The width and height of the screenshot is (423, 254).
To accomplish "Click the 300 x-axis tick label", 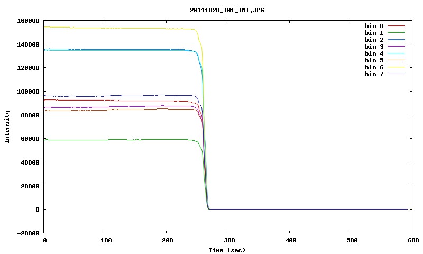I will click(229, 240).
